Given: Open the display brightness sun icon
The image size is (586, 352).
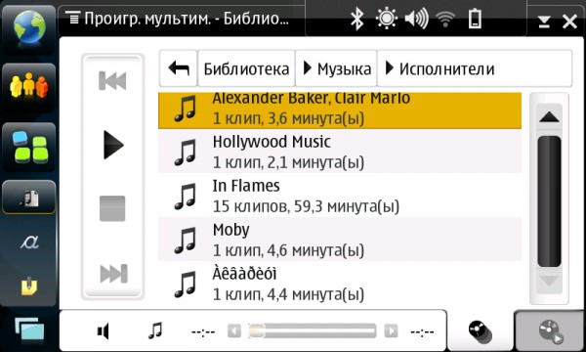Looking at the screenshot, I should click(x=386, y=19).
